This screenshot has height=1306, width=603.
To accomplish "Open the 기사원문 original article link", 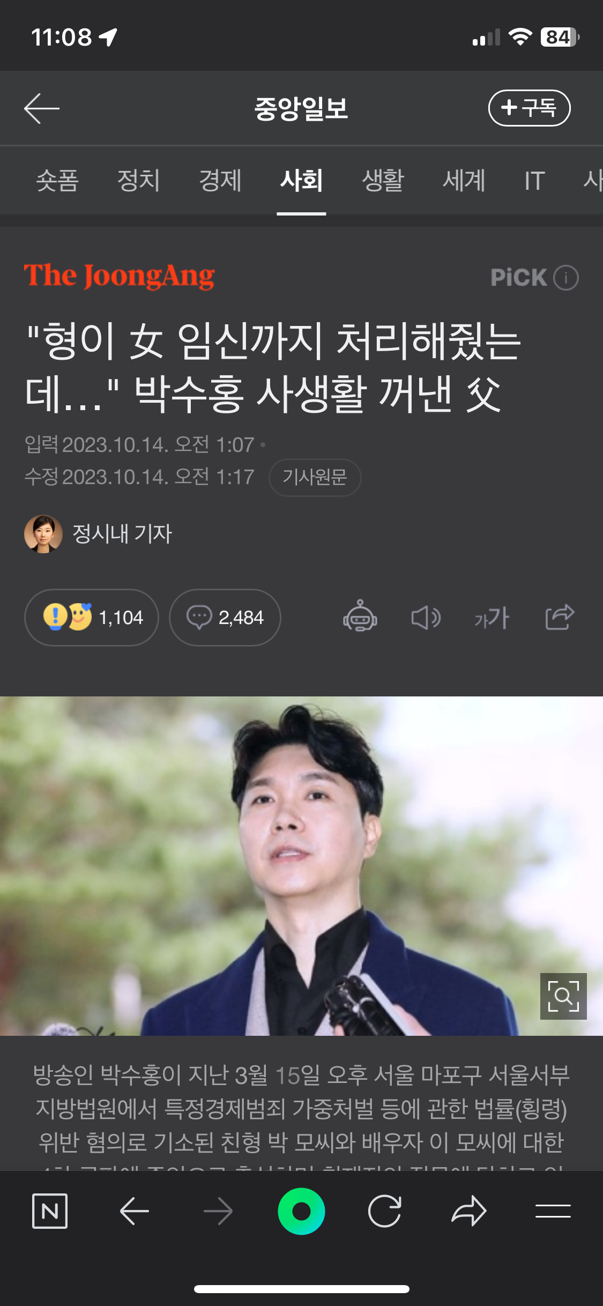I will tap(315, 477).
